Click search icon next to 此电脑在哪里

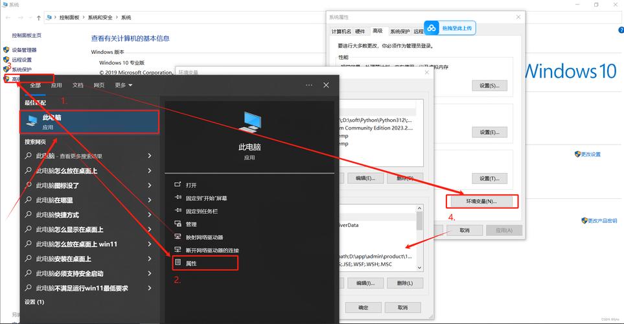[x=29, y=200]
